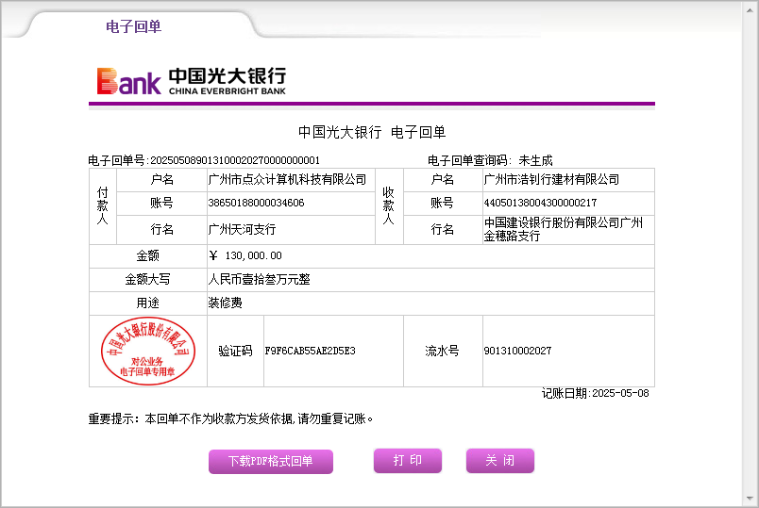
Task: Click payee account number 44050138004300000217
Action: (x=540, y=203)
